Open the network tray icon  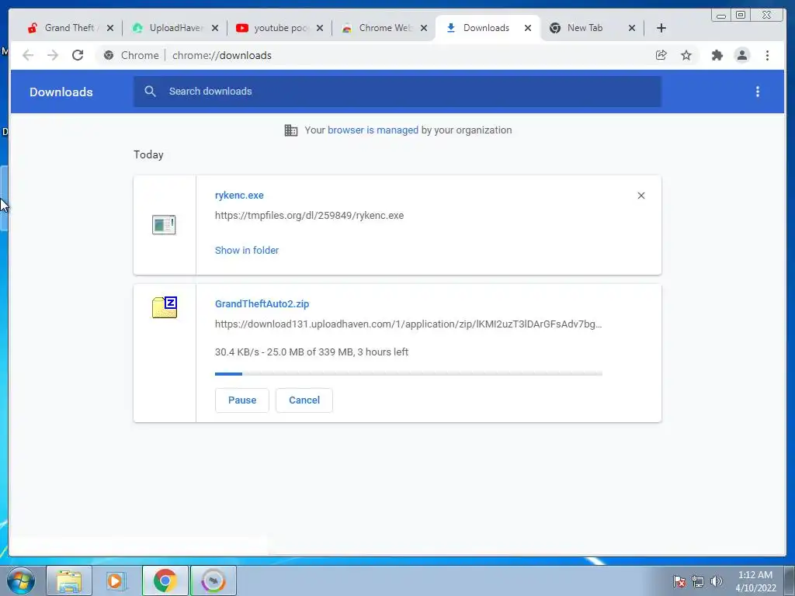[x=698, y=581]
